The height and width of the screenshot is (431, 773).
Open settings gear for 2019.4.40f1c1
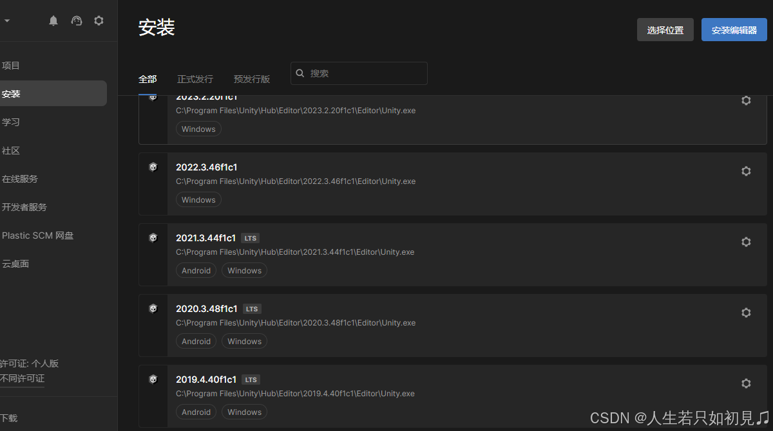tap(746, 383)
